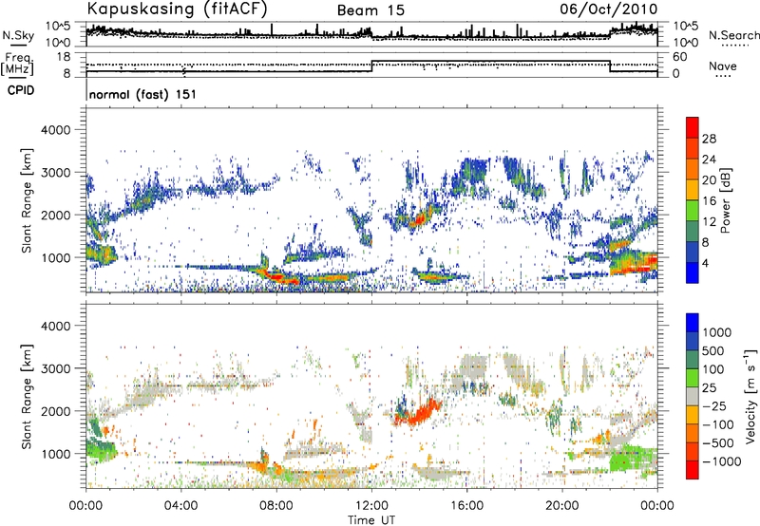This screenshot has width=760, height=526.
Task: Select the Velocity [m s-1] color bar title
Action: click(750, 396)
